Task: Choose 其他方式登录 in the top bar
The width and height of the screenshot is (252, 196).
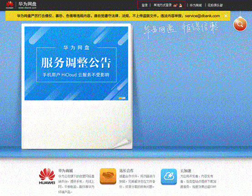Action: 163,5
